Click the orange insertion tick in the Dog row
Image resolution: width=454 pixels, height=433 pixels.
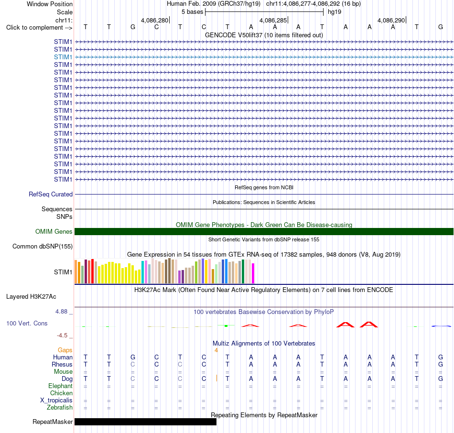[216, 378]
